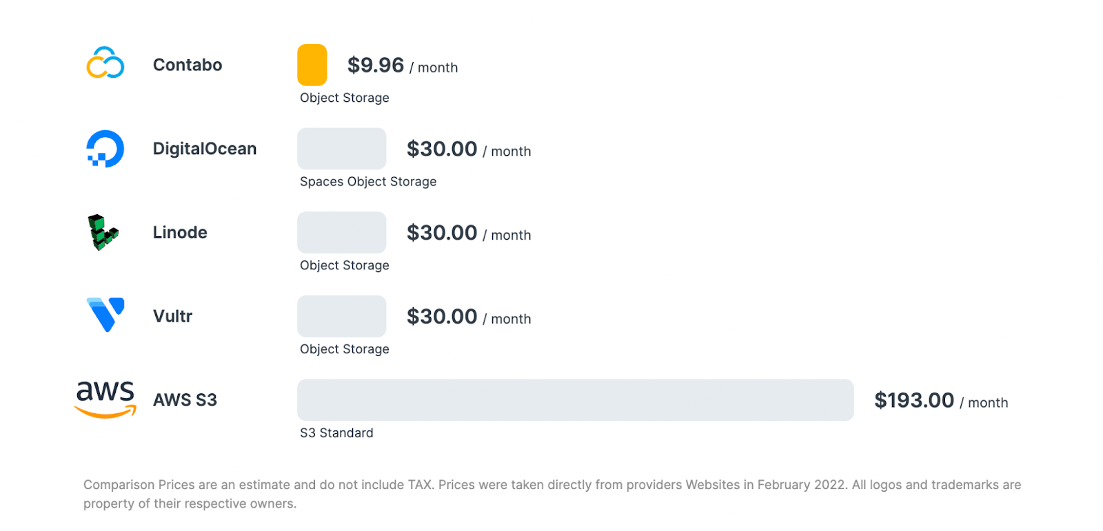Click the S3 Standard label

point(336,433)
